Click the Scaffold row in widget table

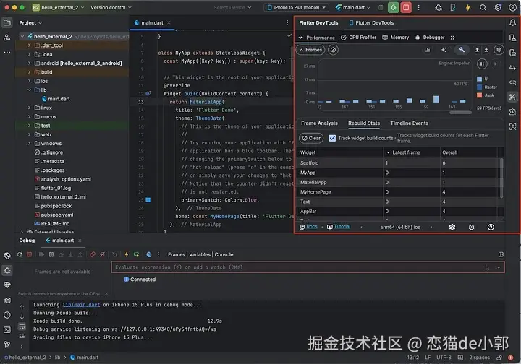click(398, 162)
